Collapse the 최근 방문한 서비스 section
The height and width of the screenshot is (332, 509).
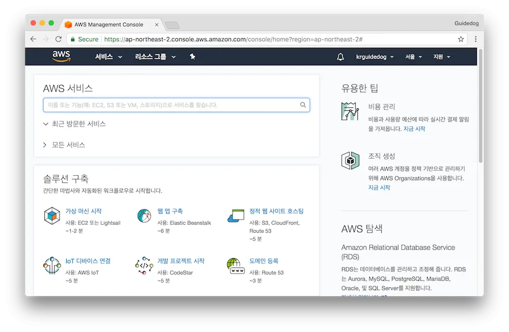coord(74,124)
